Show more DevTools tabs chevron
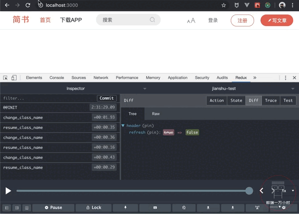 (255, 78)
